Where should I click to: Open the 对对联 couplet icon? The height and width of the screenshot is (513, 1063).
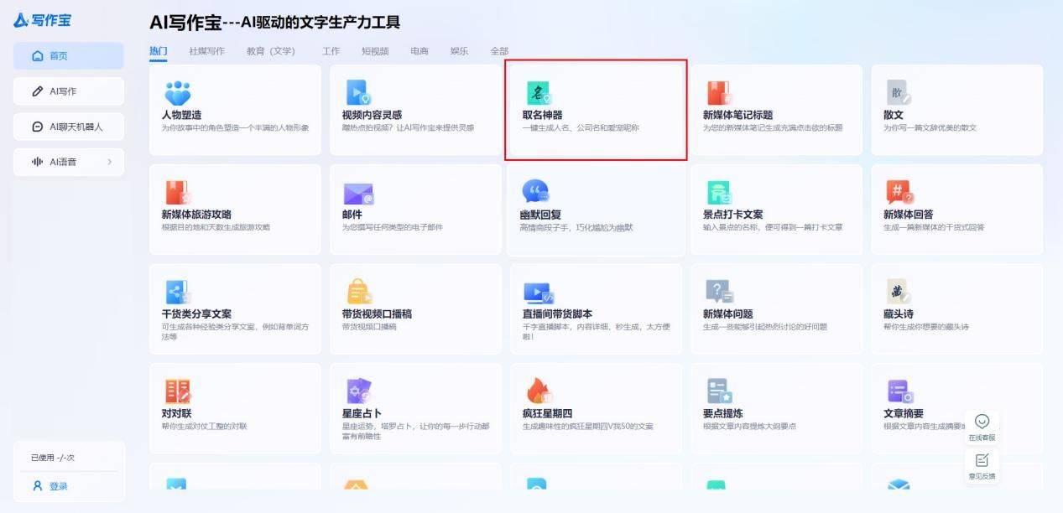click(177, 391)
